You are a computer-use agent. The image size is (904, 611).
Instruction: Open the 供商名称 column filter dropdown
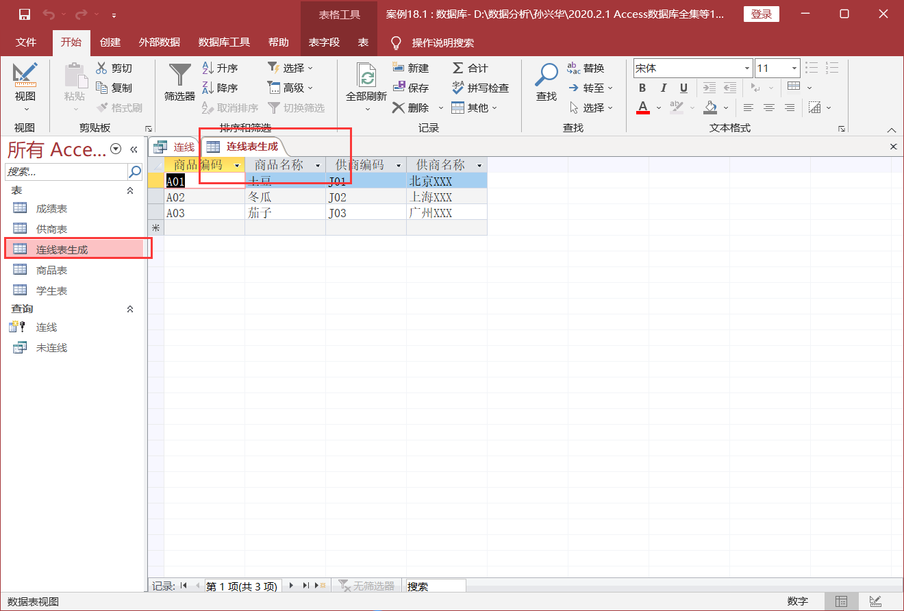[479, 166]
